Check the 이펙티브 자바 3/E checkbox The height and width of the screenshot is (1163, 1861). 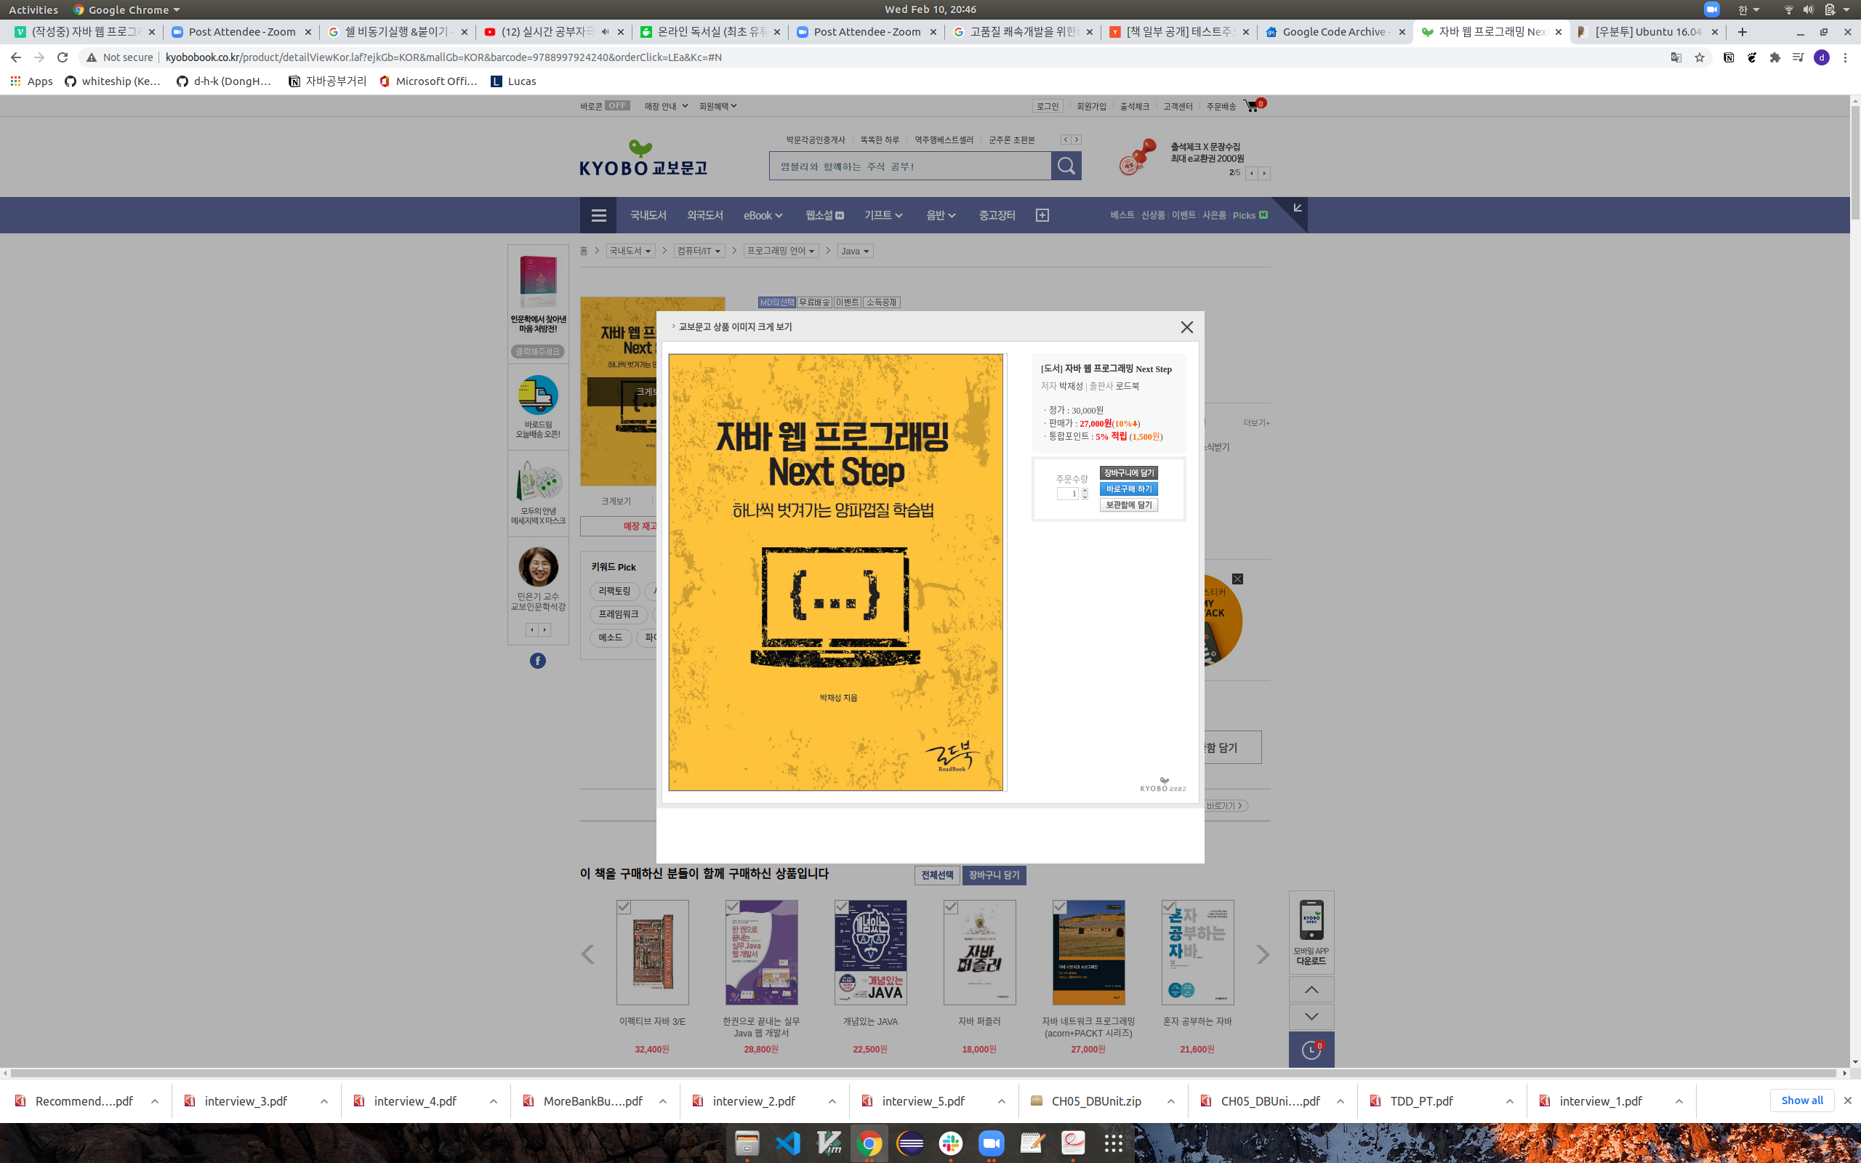pyautogui.click(x=624, y=907)
